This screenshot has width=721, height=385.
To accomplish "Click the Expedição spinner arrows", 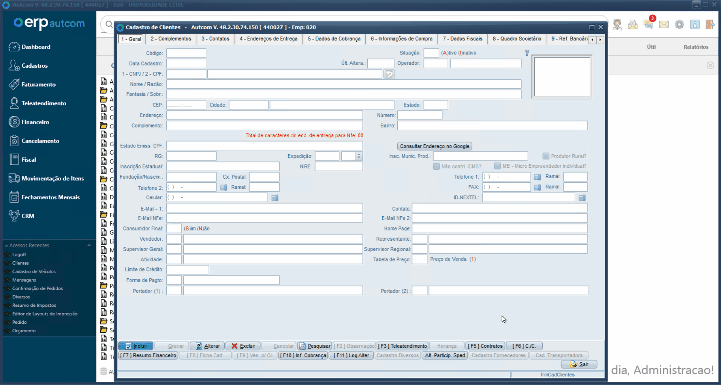I will click(x=359, y=156).
